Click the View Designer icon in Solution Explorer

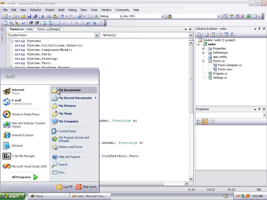point(226,35)
